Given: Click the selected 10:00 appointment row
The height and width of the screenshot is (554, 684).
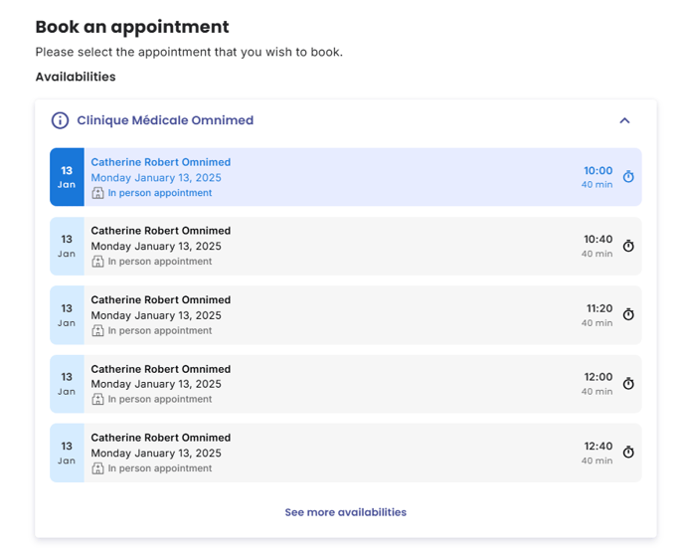Looking at the screenshot, I should click(x=346, y=177).
